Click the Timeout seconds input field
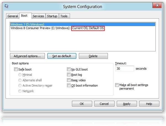166x126 pixels. (x=124, y=69)
